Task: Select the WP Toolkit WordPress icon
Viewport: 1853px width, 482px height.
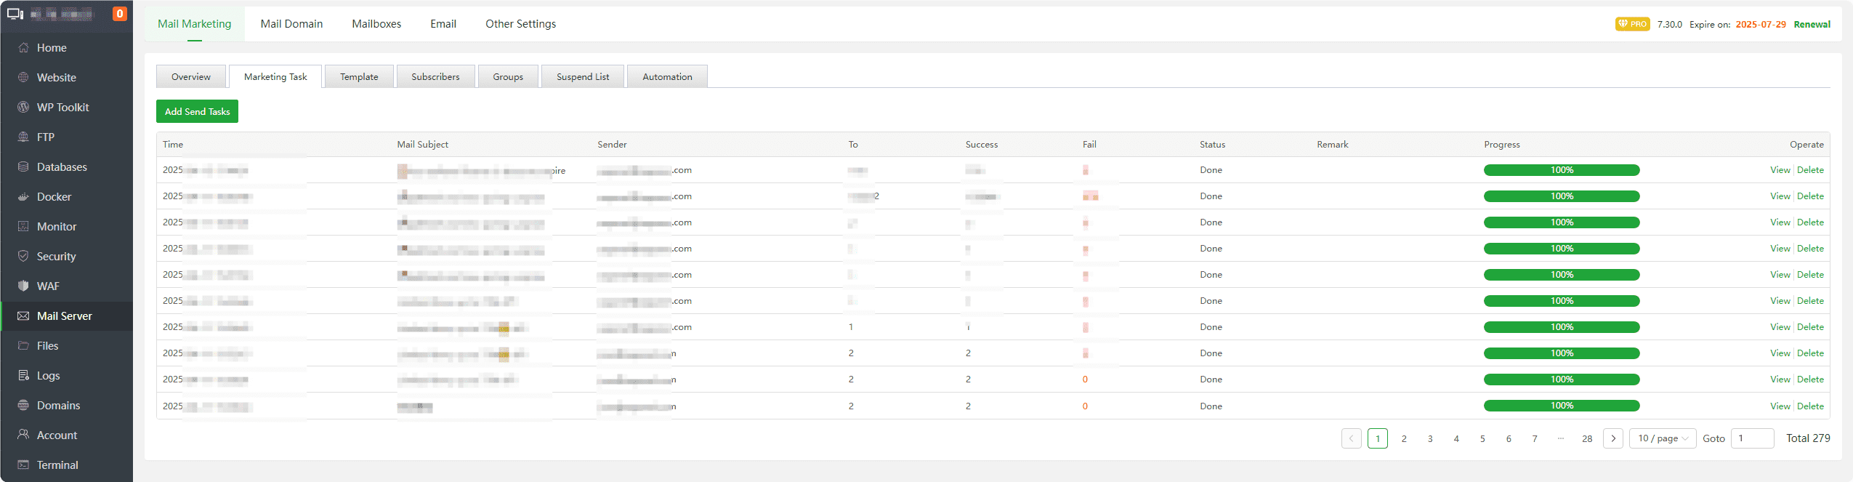Action: (23, 108)
